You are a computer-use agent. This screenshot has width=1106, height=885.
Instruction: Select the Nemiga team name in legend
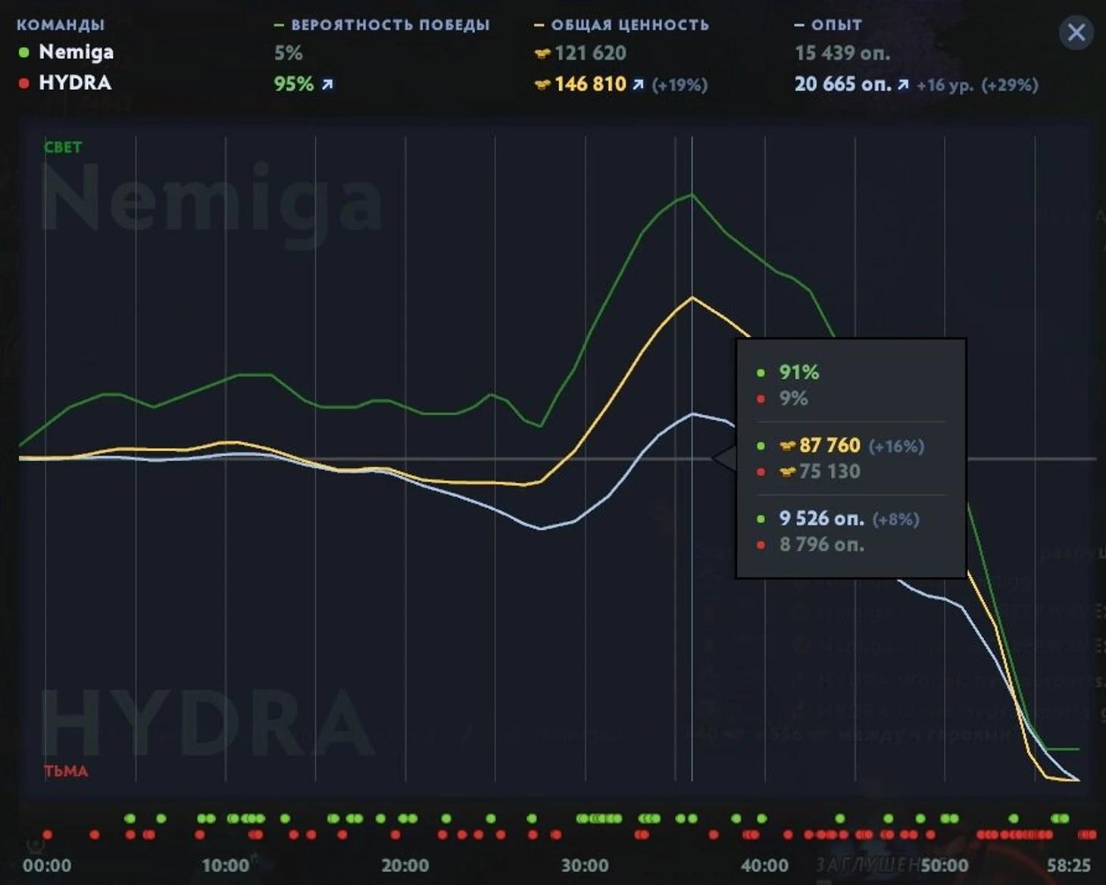coord(77,52)
